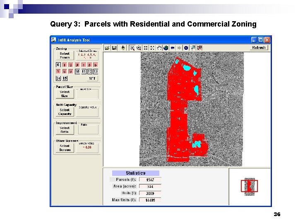Viewport: 298px width, 224px height.
Task: Click the Statistics header label
Action: tap(136, 173)
